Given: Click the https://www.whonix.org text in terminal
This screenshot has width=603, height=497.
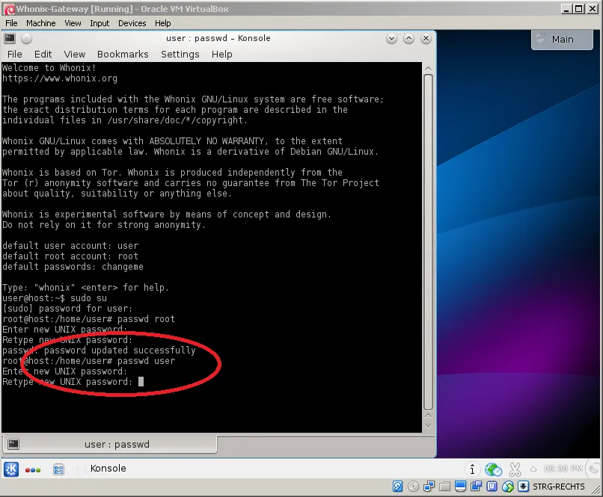Looking at the screenshot, I should [x=60, y=78].
